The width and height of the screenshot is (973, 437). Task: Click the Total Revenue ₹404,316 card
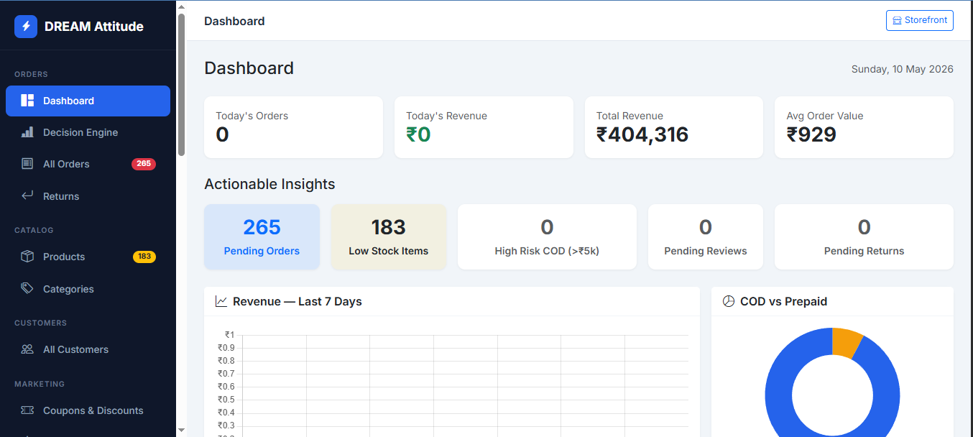pyautogui.click(x=674, y=127)
